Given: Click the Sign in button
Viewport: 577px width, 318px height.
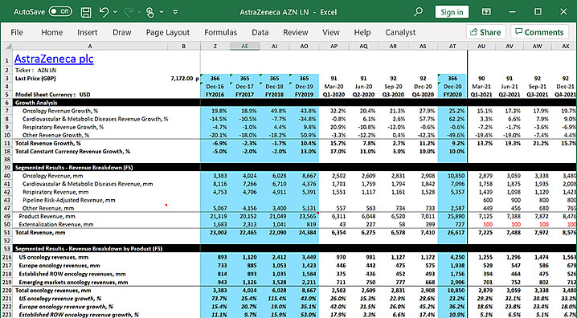Looking at the screenshot, I should click(x=452, y=12).
